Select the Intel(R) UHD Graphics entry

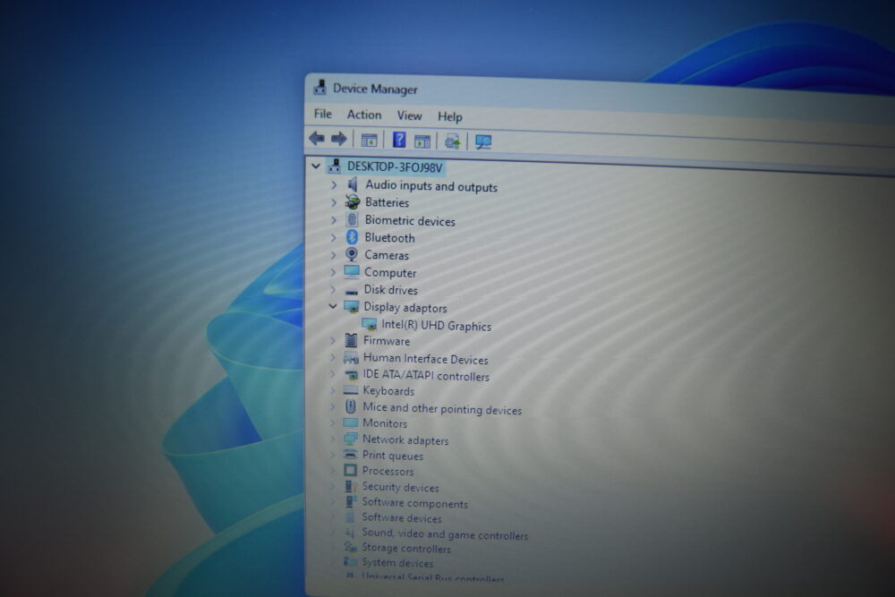[436, 325]
